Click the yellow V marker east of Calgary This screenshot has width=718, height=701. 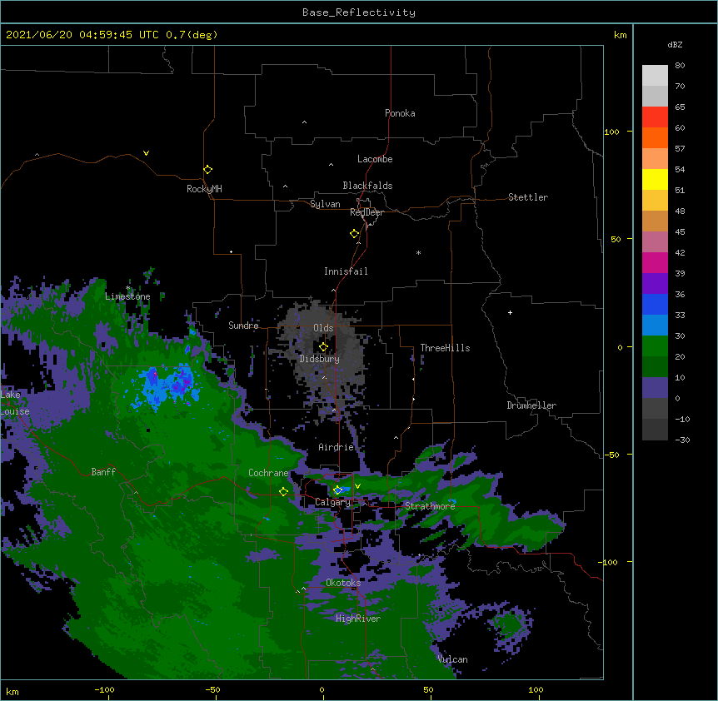tap(357, 486)
